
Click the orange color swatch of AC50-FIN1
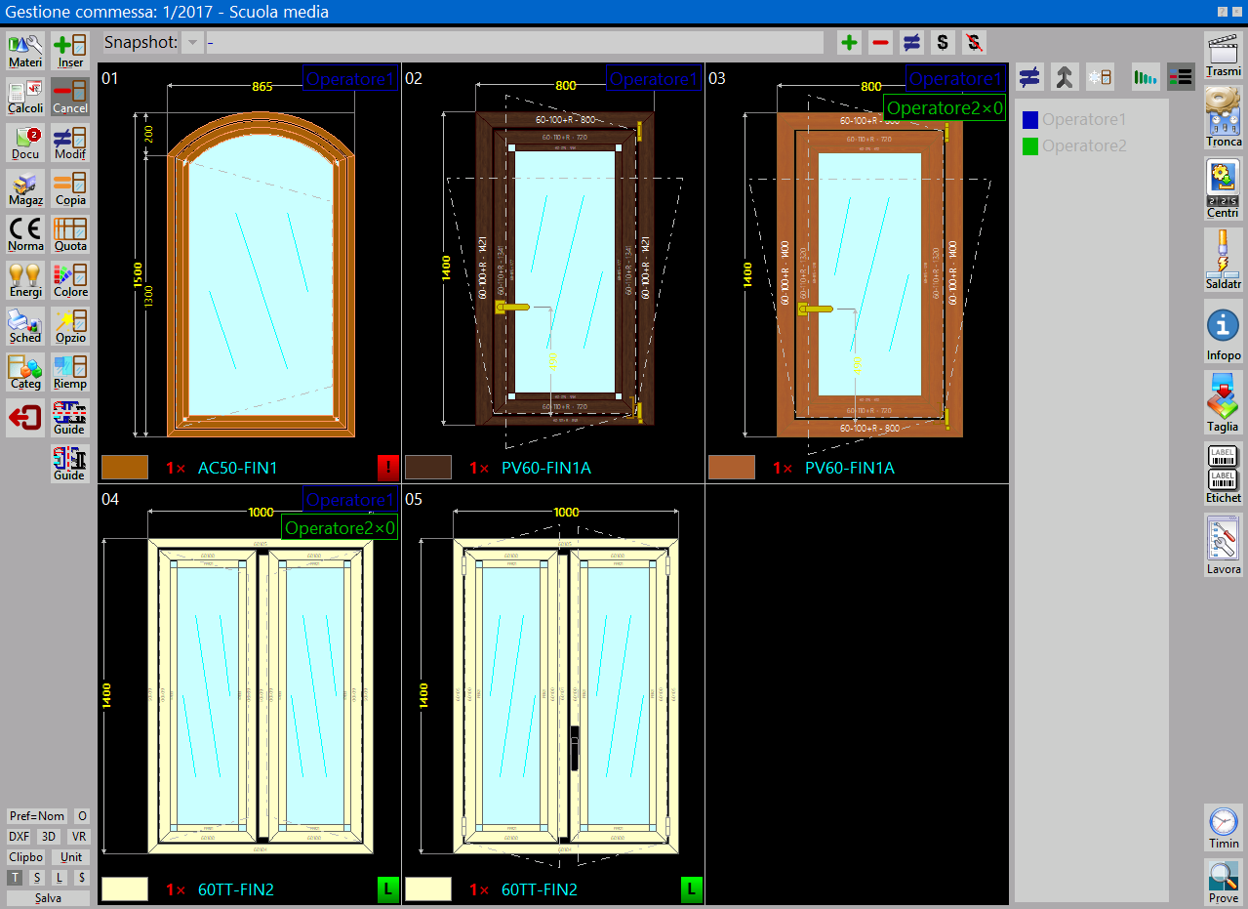(x=125, y=467)
